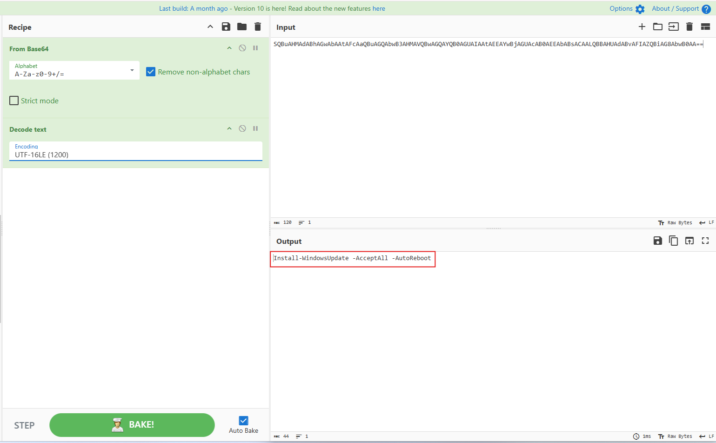
Task: Collapse the Decode text operation
Action: [x=229, y=129]
